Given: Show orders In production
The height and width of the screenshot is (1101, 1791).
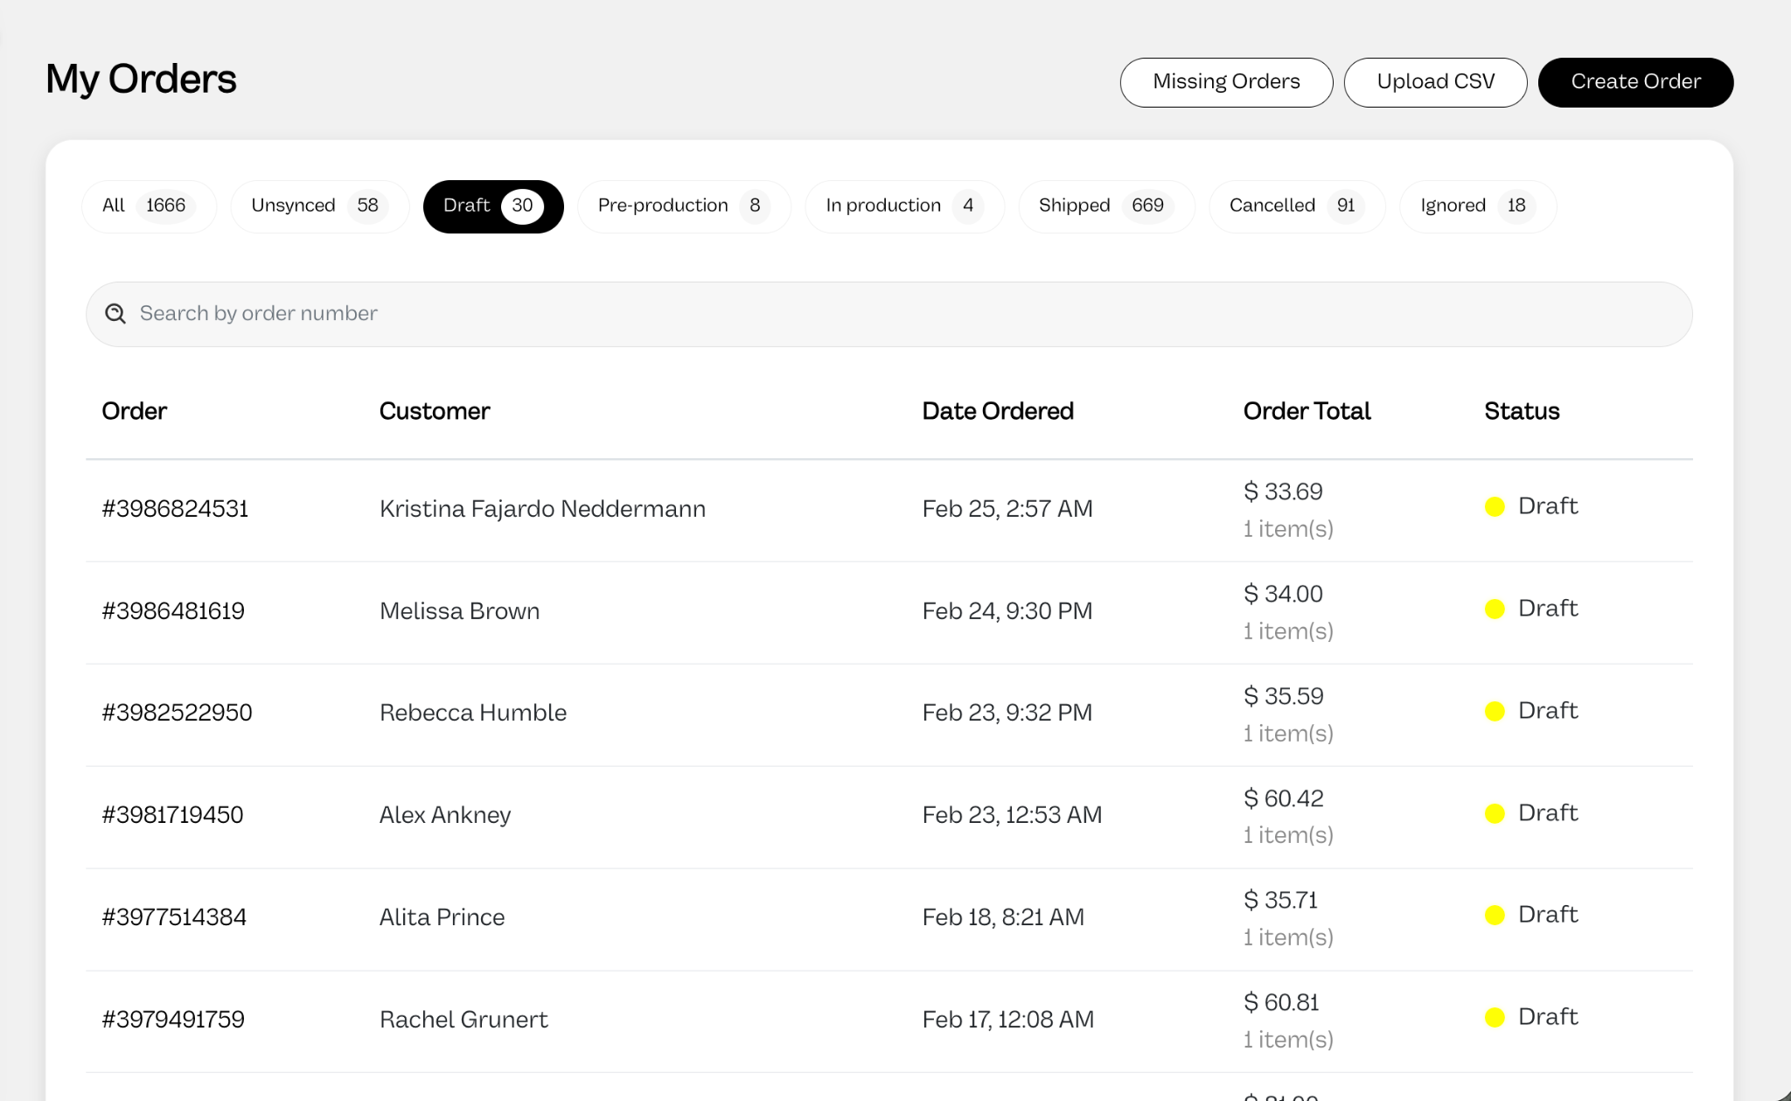Looking at the screenshot, I should (904, 206).
